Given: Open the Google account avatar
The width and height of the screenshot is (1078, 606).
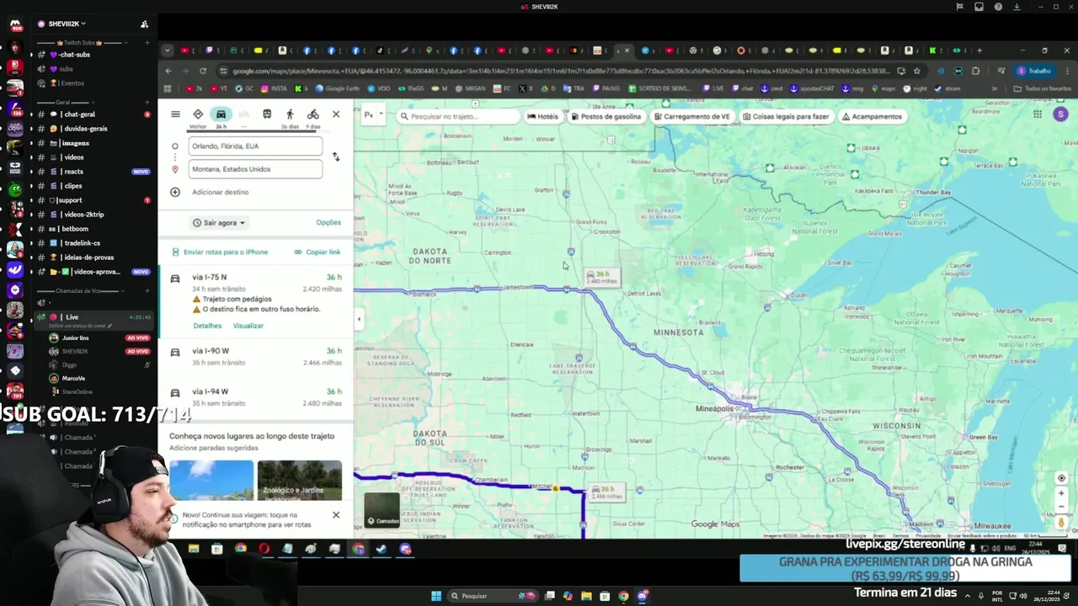Looking at the screenshot, I should [1060, 114].
